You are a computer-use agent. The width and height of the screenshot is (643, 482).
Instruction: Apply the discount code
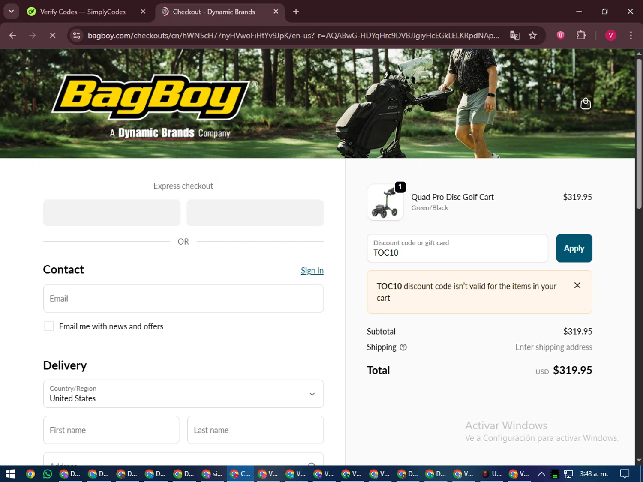[574, 248]
